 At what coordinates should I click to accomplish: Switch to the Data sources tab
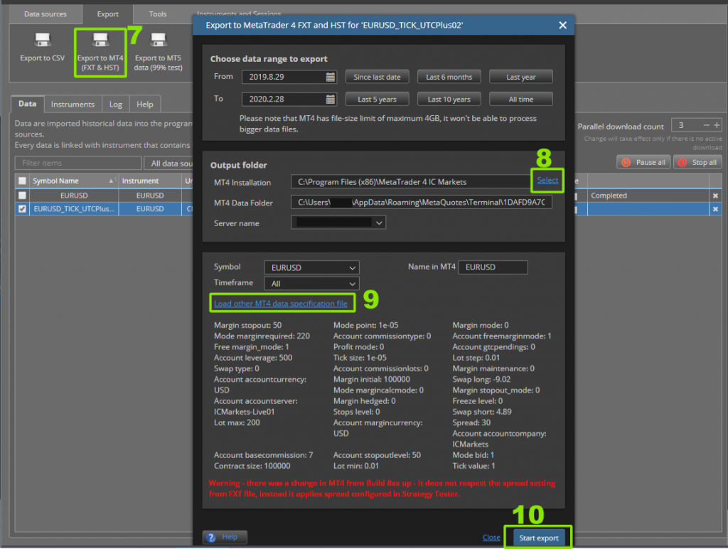tap(45, 14)
